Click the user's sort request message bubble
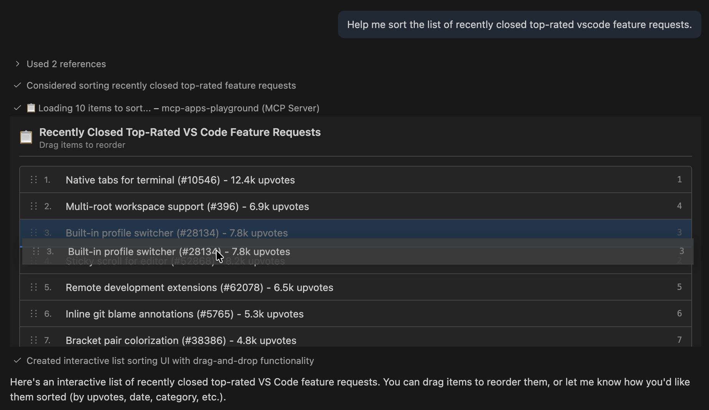Screen dimensions: 709x410 [519, 24]
